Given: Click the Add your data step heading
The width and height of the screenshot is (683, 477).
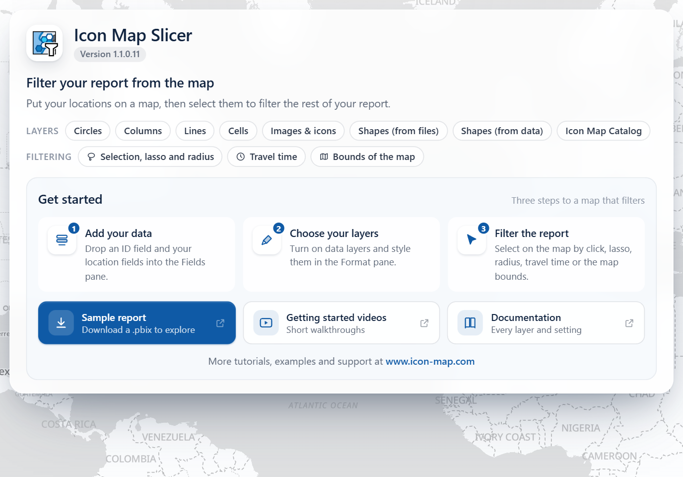Looking at the screenshot, I should [x=118, y=233].
